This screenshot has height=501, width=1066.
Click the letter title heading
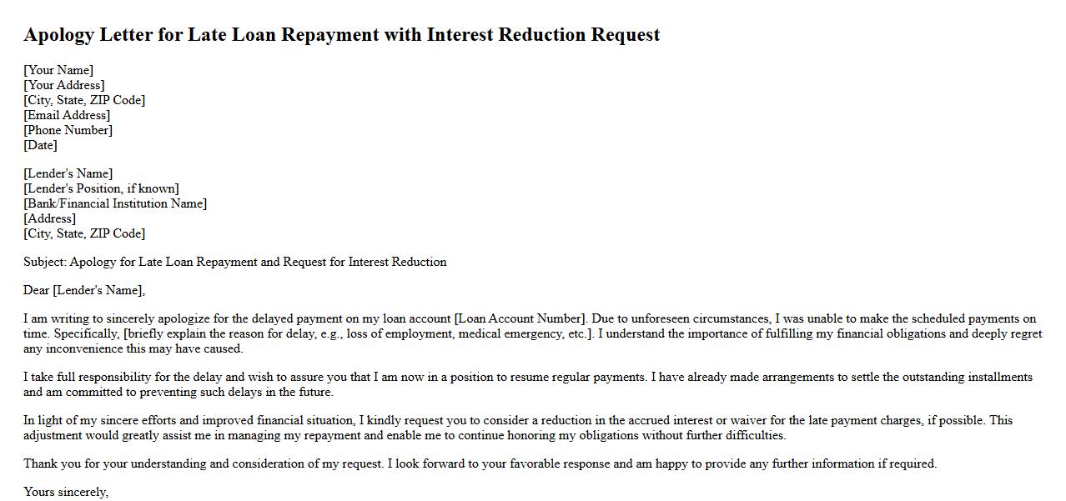click(342, 35)
